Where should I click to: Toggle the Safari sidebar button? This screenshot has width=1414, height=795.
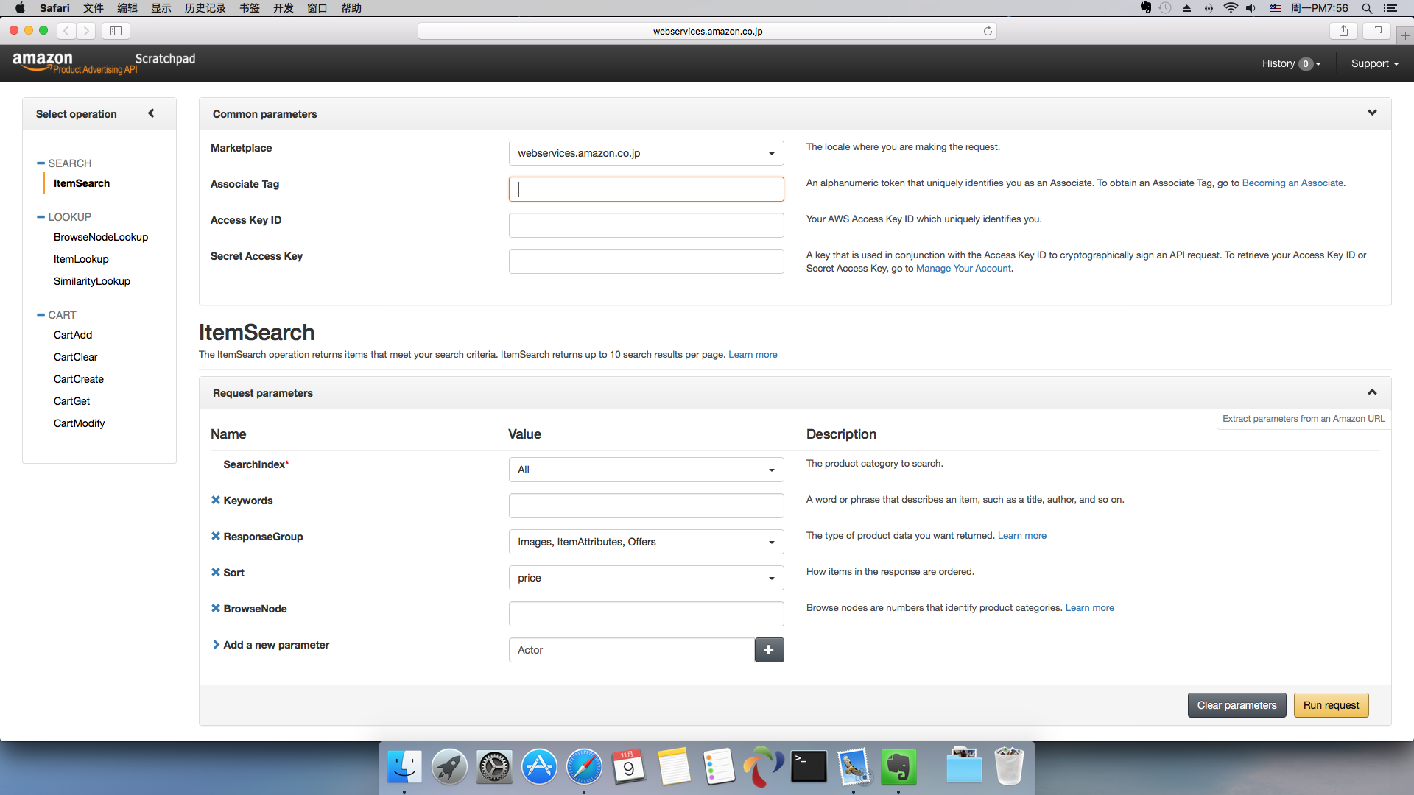(116, 31)
